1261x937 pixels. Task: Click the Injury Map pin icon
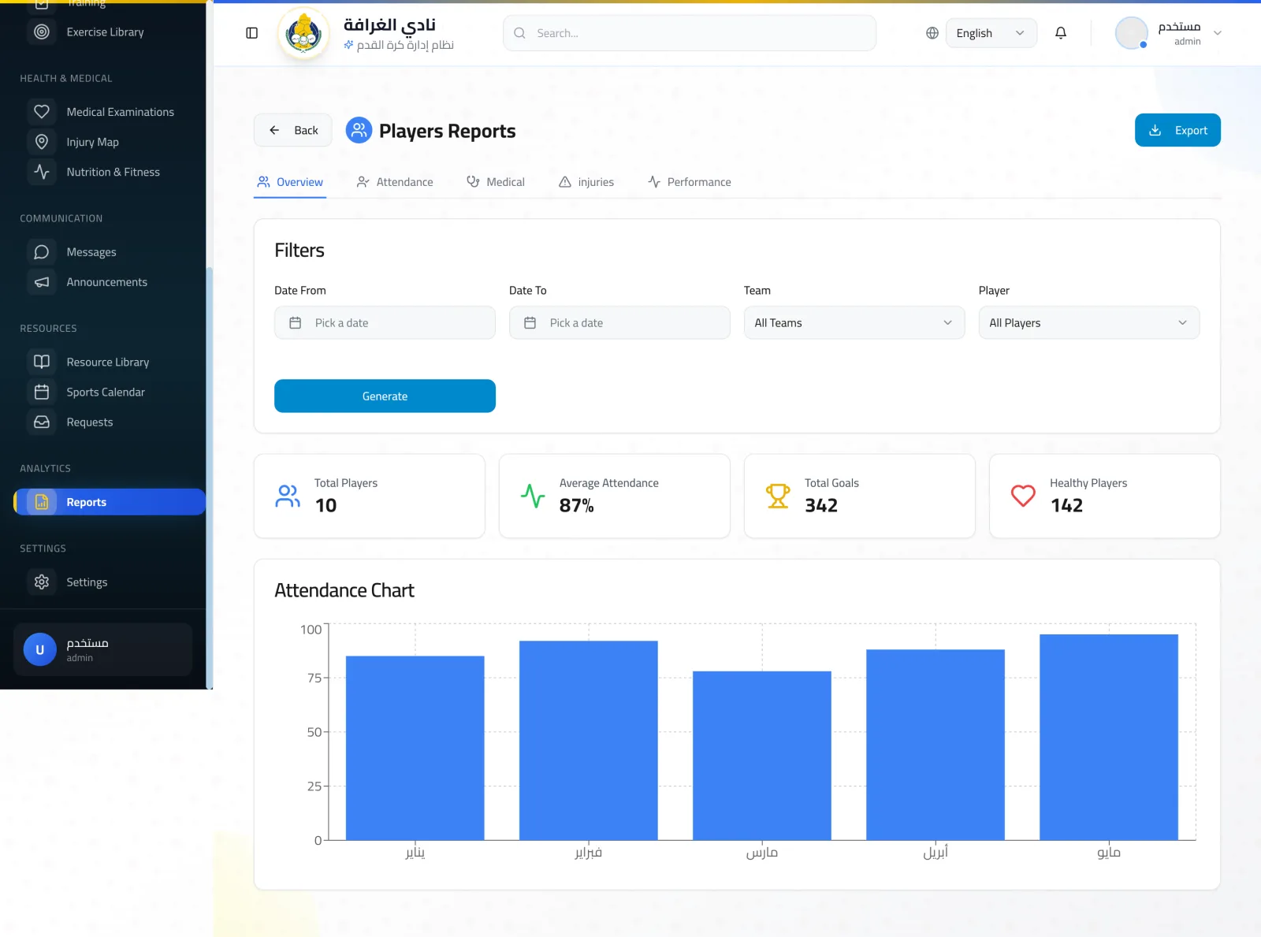coord(42,142)
